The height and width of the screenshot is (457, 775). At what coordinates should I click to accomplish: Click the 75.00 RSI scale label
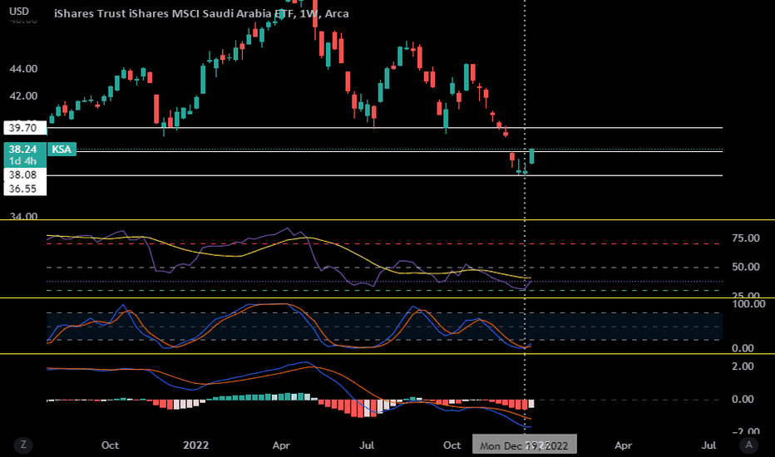point(746,238)
